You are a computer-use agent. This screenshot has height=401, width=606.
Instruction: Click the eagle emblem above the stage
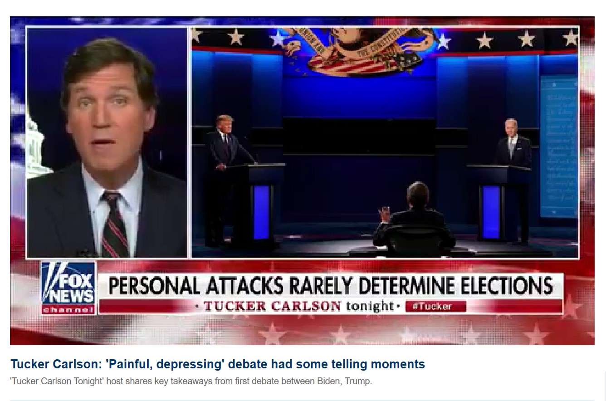click(359, 49)
